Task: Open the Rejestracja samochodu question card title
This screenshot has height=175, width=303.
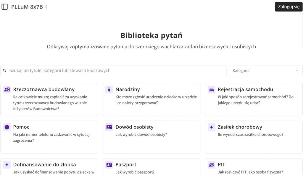Action: (245, 90)
